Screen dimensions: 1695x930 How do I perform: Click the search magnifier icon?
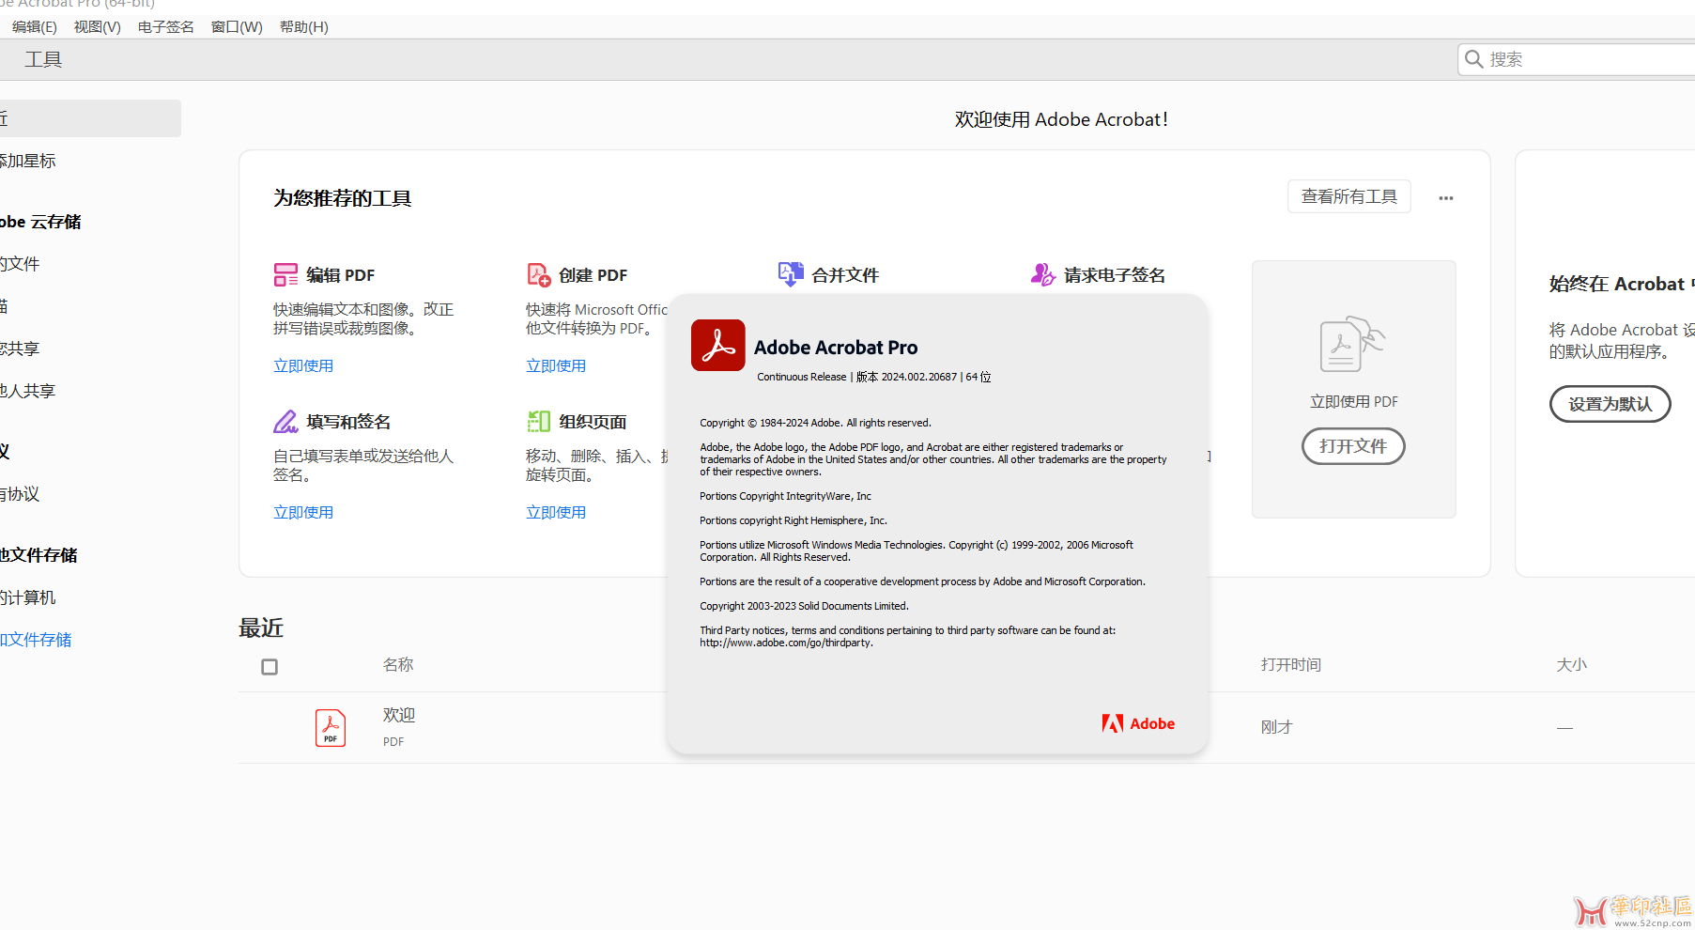tap(1474, 59)
